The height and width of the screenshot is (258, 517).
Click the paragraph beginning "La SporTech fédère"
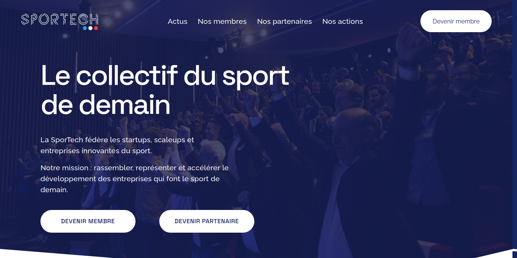coord(117,145)
